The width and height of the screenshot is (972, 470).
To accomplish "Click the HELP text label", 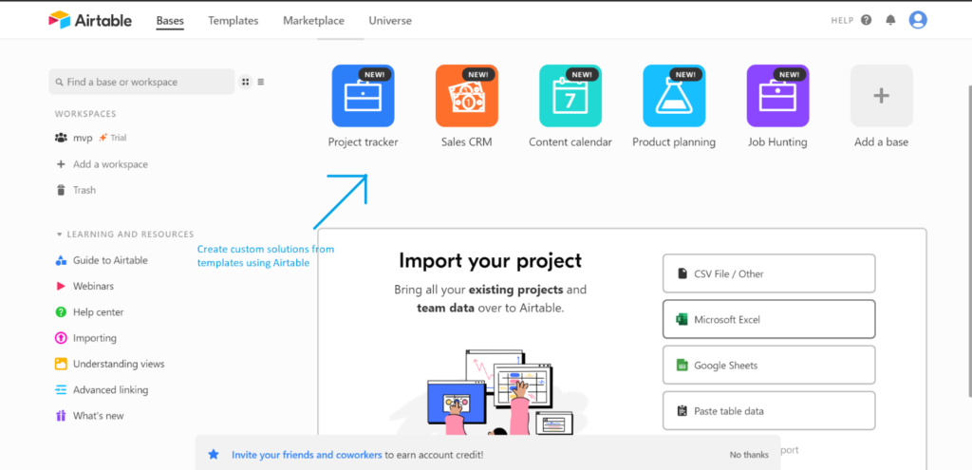I will (843, 21).
